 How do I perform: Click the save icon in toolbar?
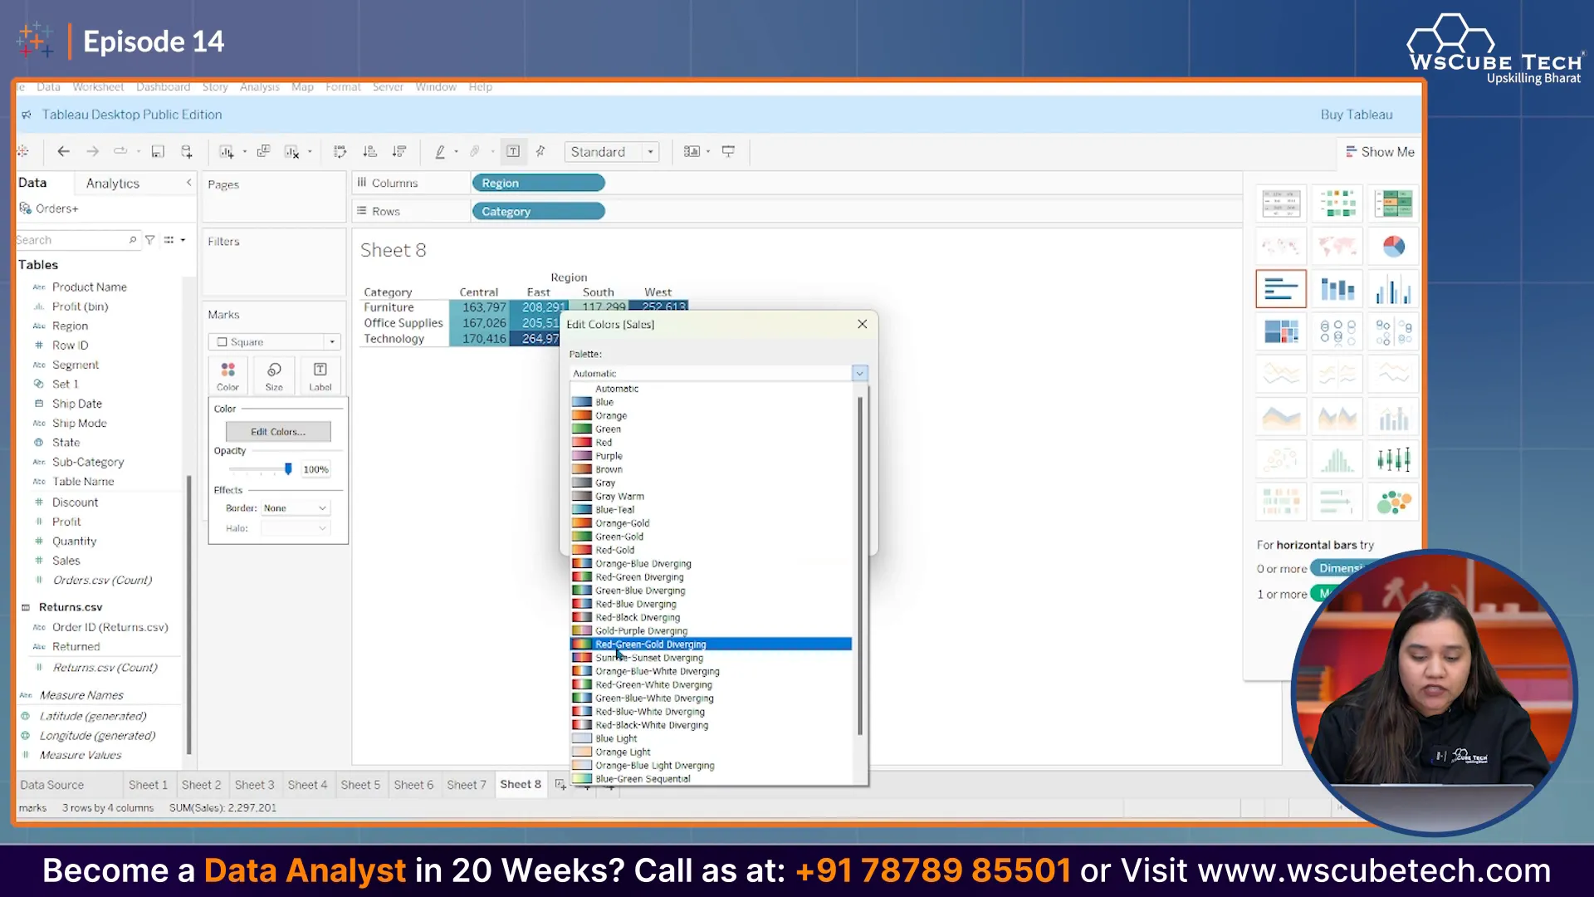click(x=158, y=151)
